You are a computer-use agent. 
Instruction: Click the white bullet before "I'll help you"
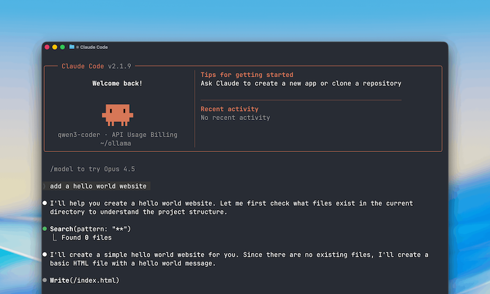(x=45, y=203)
